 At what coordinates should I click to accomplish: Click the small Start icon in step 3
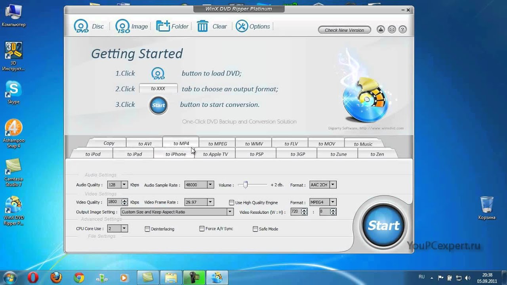(x=158, y=105)
